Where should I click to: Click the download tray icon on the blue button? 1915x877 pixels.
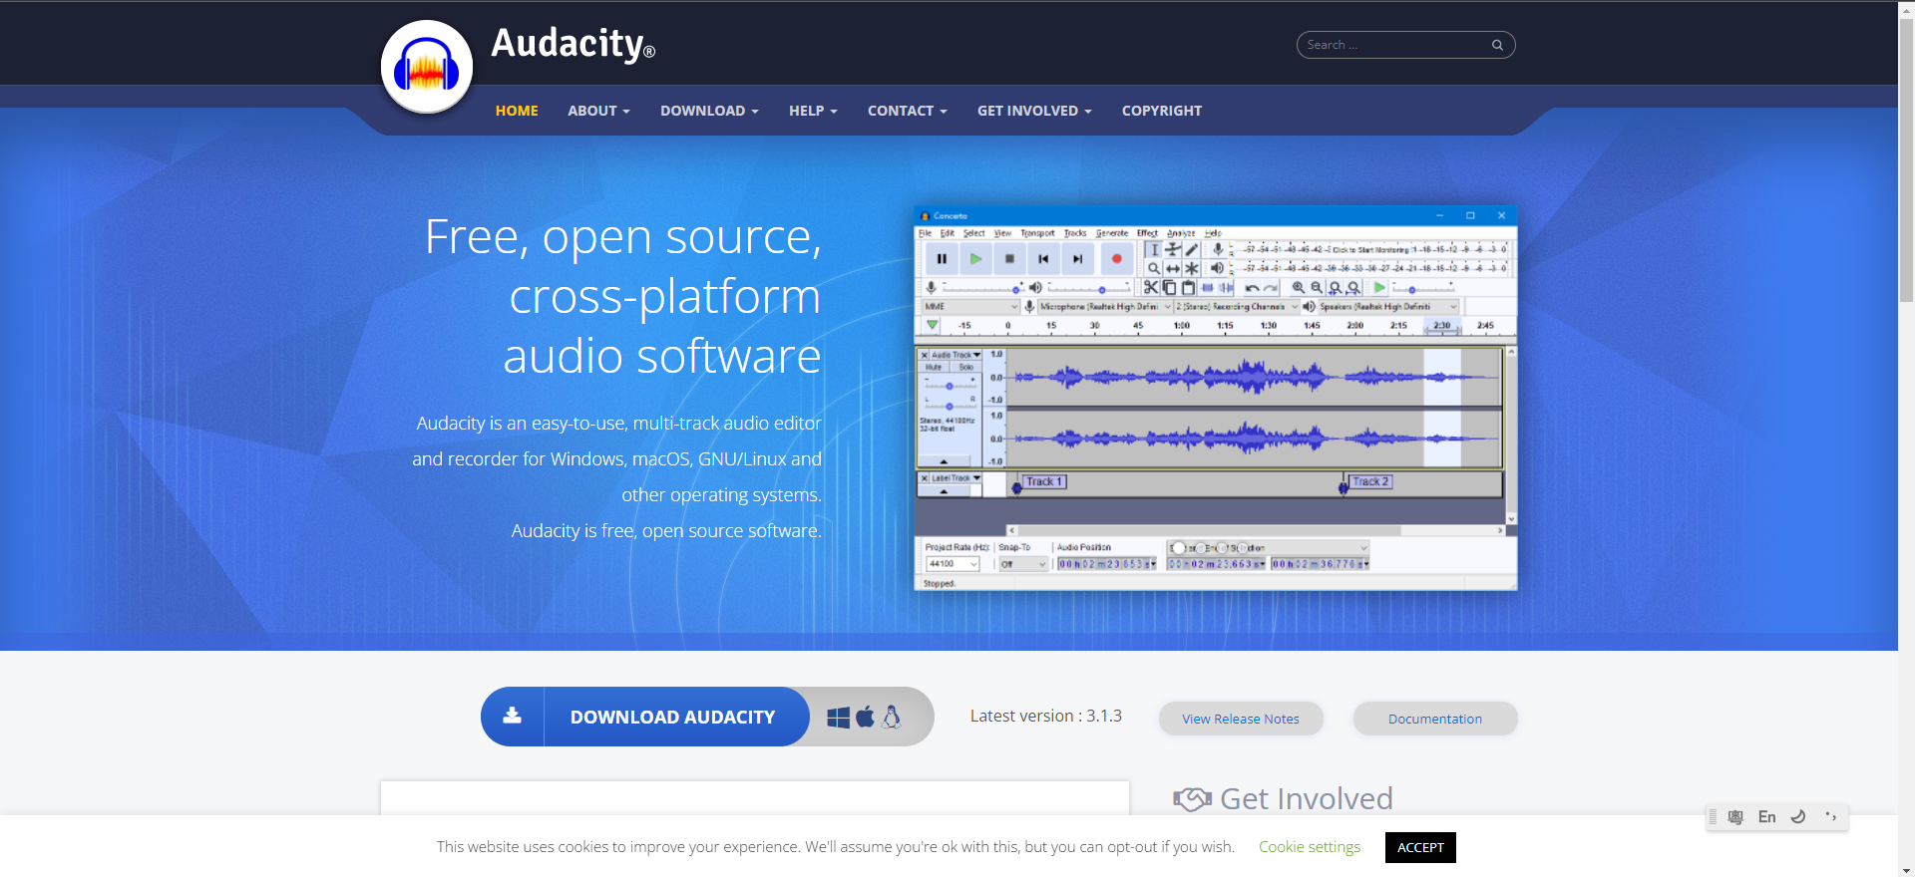pyautogui.click(x=512, y=716)
